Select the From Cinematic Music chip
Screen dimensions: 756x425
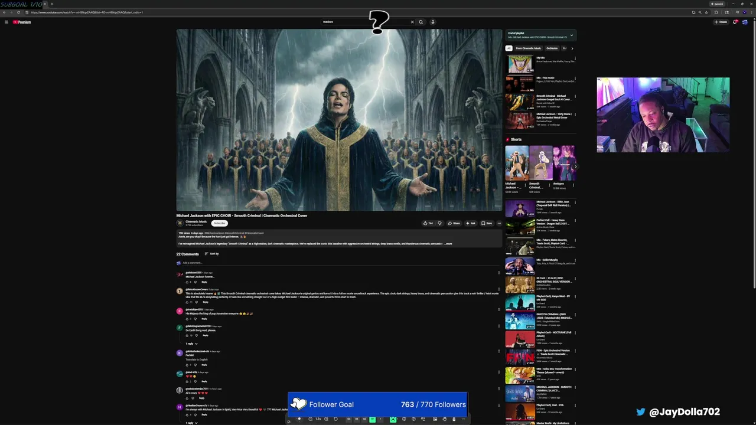(528, 48)
